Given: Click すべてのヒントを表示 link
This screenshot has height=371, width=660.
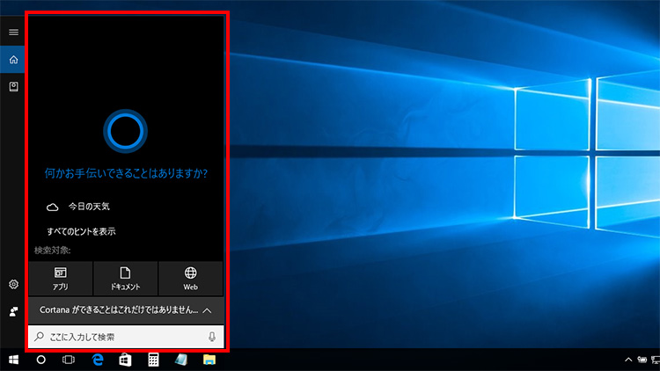Looking at the screenshot, I should pyautogui.click(x=81, y=231).
